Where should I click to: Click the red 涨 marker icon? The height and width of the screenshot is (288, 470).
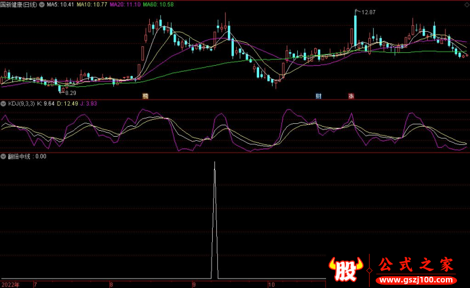(351, 96)
